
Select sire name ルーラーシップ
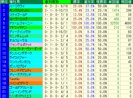18,19
